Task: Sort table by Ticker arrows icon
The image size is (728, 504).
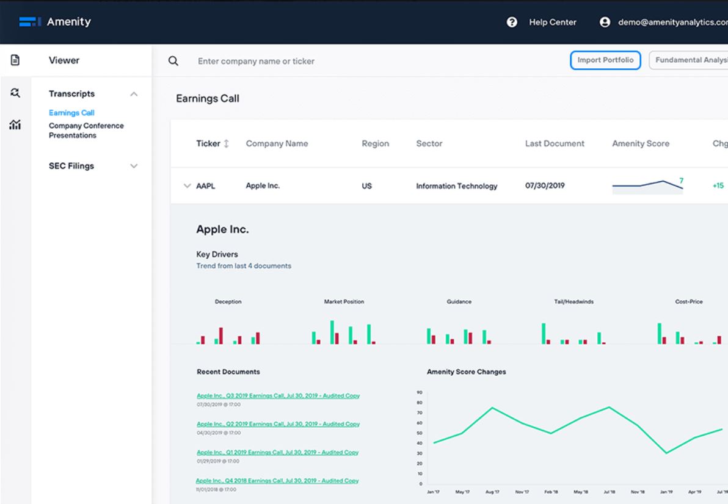Action: coord(227,144)
